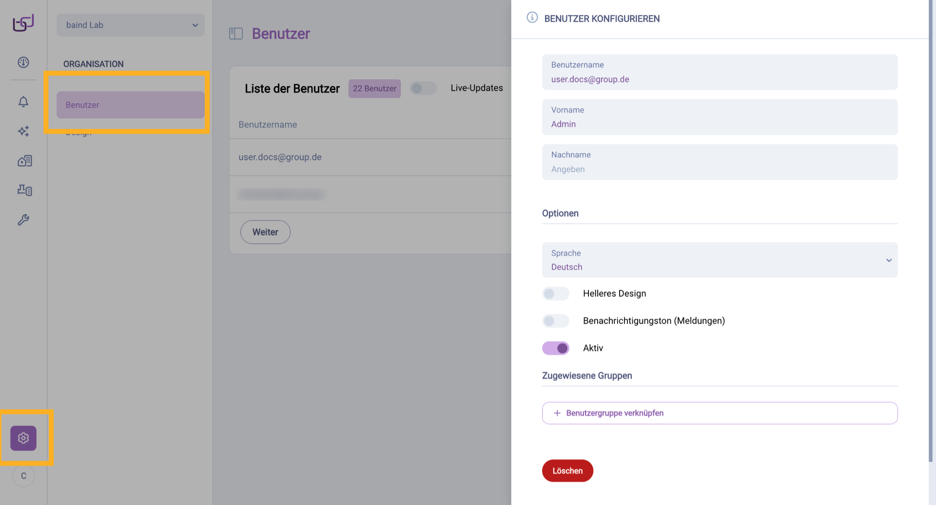Click the Nachname input field

point(720,169)
